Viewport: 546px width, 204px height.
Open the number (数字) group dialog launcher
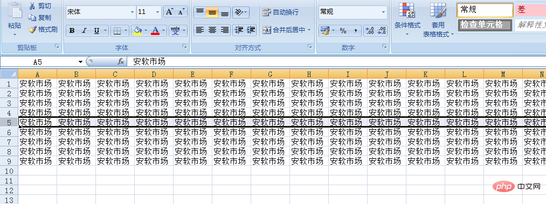(384, 46)
